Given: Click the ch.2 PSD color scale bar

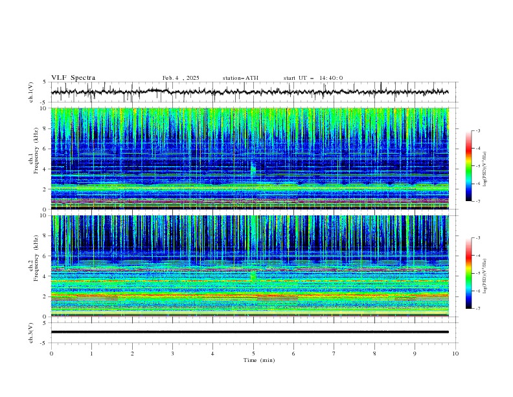Looking at the screenshot, I should coord(468,273).
